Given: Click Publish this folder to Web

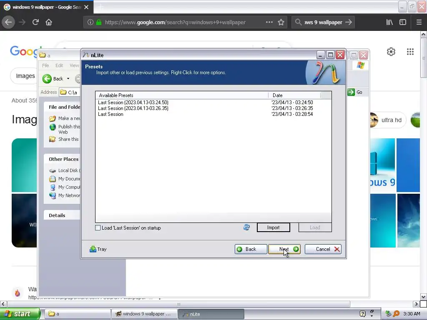Looking at the screenshot, I should point(65,129).
